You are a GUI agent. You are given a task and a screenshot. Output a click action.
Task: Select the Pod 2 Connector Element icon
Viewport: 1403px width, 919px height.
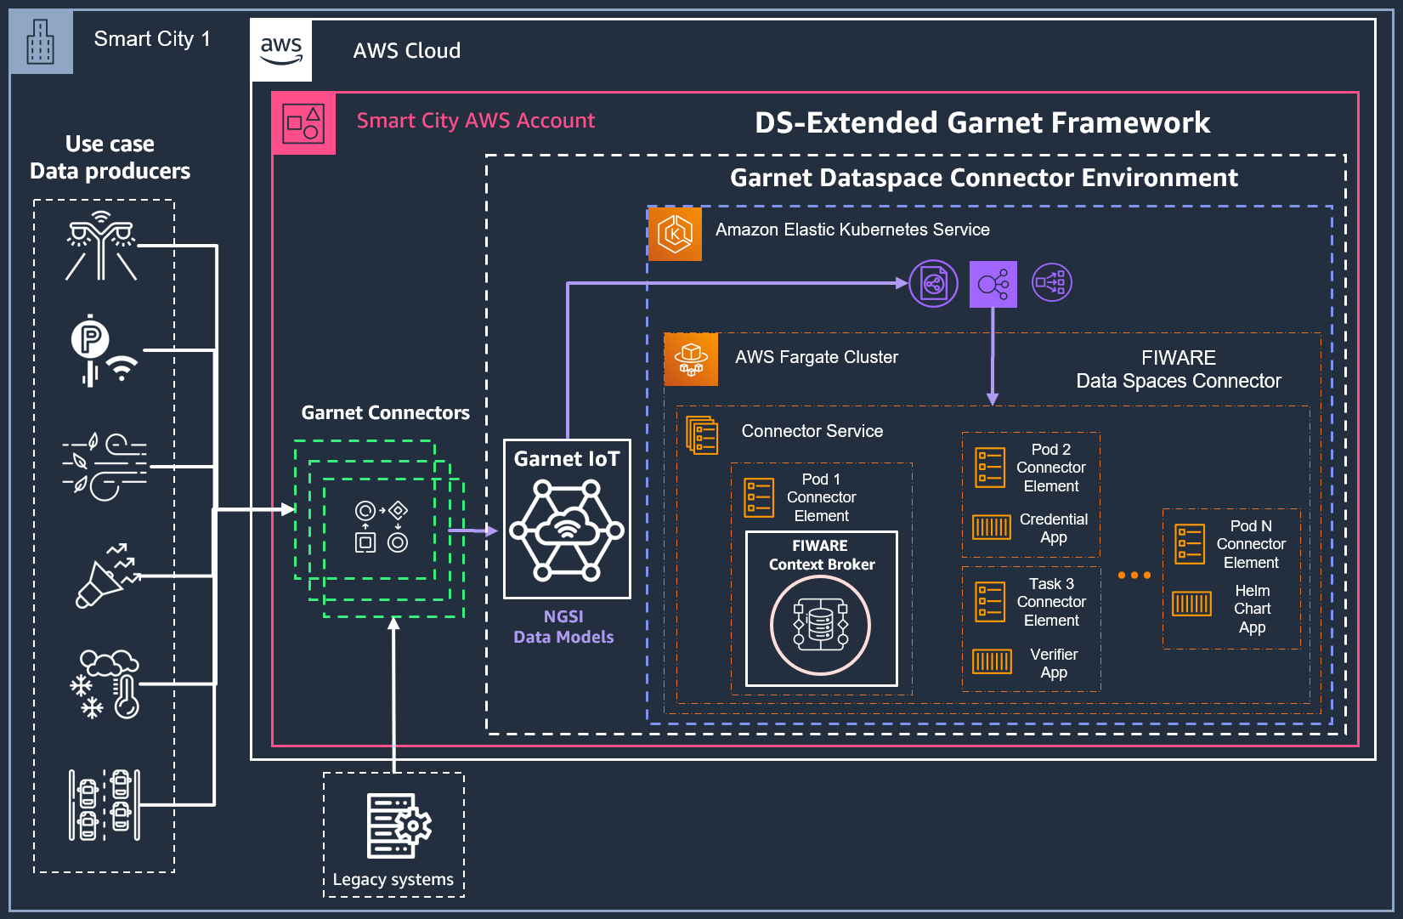[990, 468]
